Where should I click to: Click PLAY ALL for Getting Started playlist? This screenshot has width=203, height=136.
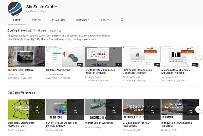coord(56,31)
